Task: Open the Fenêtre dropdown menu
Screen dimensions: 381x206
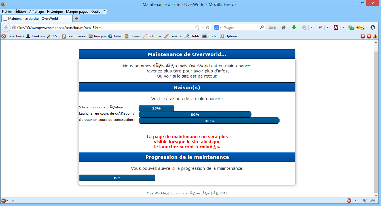Action: 174,36
